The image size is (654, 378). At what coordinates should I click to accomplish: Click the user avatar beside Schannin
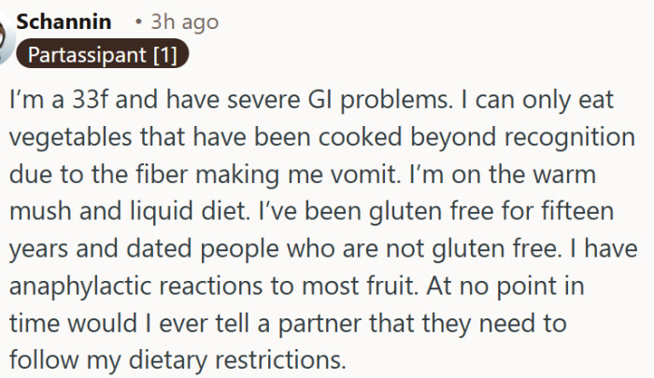[x=6, y=39]
